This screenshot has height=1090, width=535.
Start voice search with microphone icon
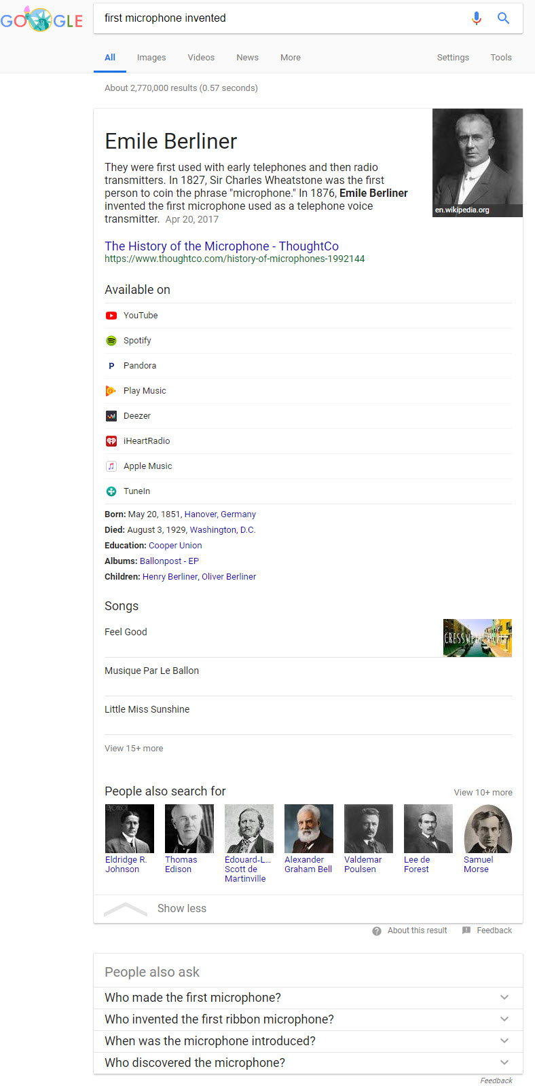[x=477, y=18]
